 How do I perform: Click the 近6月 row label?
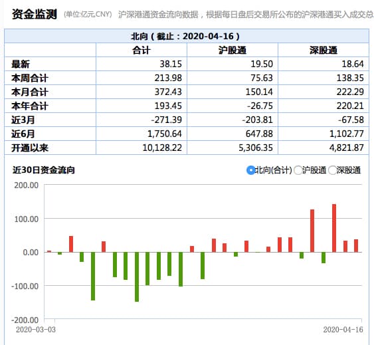(x=23, y=134)
